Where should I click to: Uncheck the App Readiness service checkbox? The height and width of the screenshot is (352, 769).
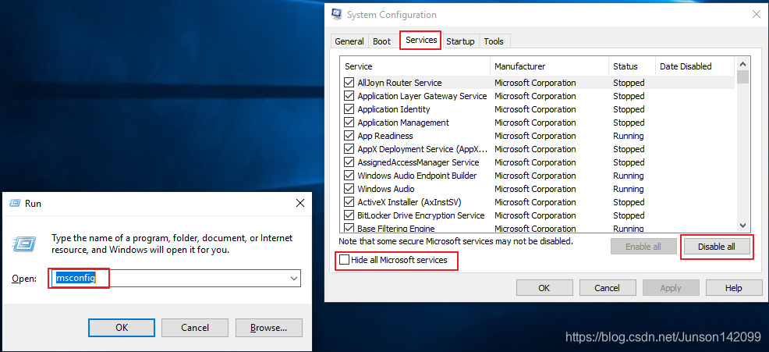[x=349, y=136]
